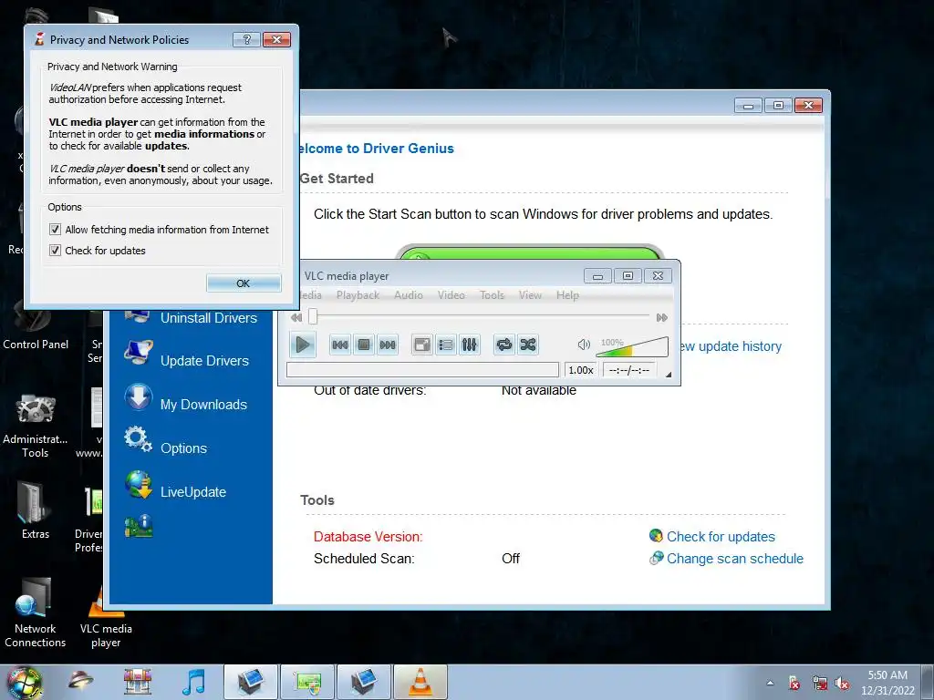
Task: Click Change scan schedule link
Action: coord(735,559)
